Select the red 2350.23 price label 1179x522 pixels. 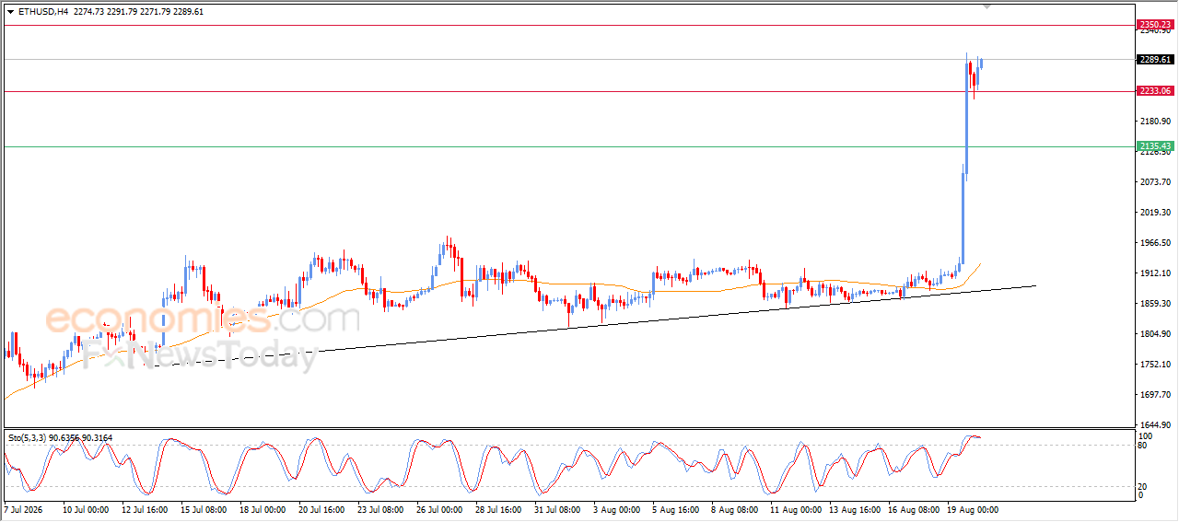click(1155, 25)
